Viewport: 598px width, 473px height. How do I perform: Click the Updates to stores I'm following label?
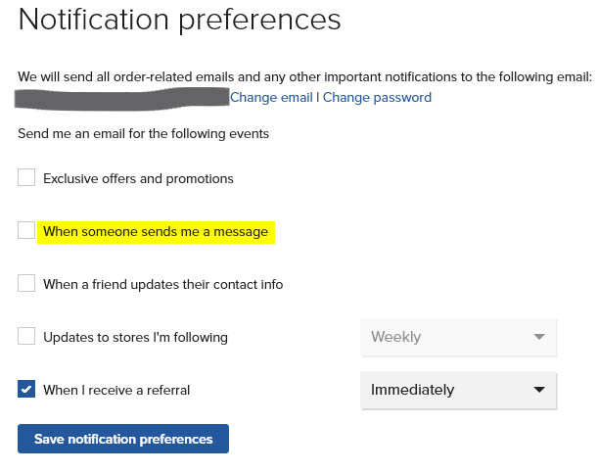coord(135,337)
